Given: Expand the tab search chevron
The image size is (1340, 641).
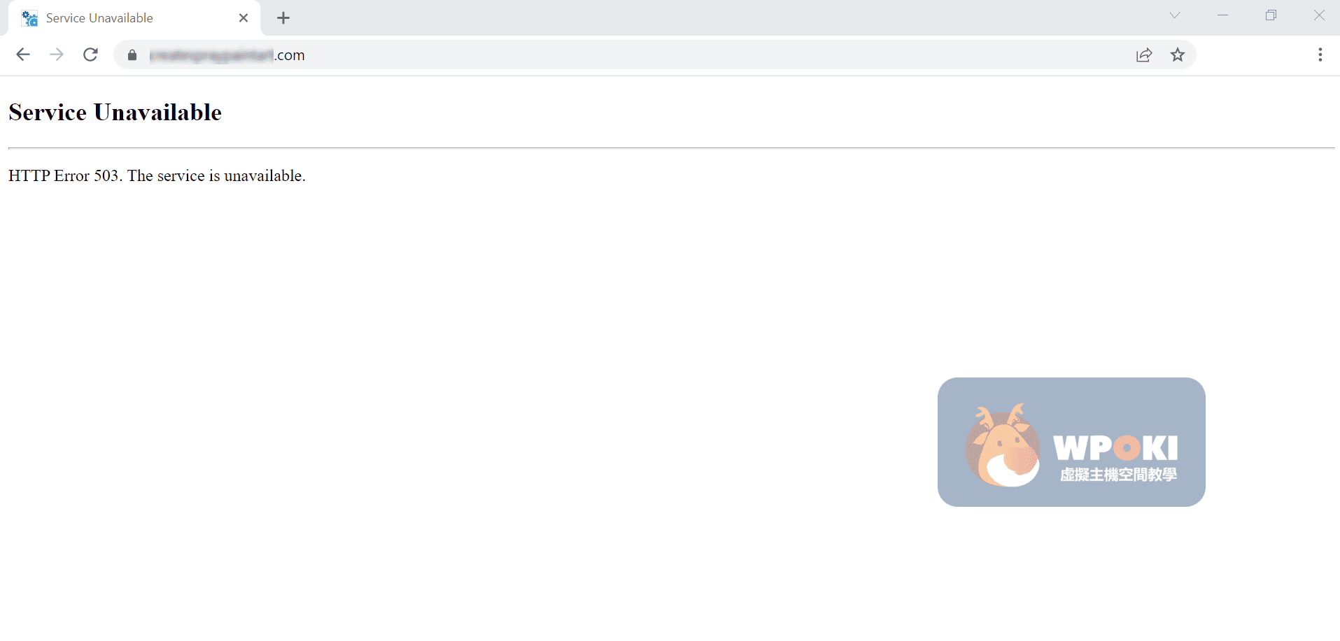Looking at the screenshot, I should click(1175, 15).
